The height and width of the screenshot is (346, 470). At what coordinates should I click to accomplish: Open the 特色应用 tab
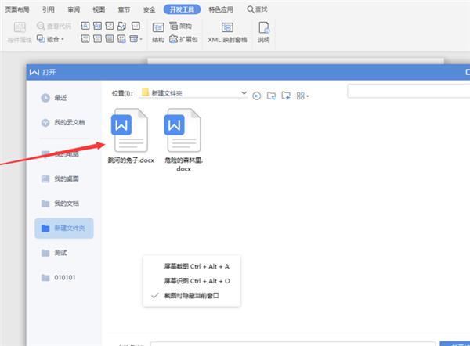coord(222,9)
